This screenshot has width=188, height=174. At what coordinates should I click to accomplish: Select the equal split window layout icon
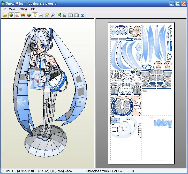coord(71,15)
